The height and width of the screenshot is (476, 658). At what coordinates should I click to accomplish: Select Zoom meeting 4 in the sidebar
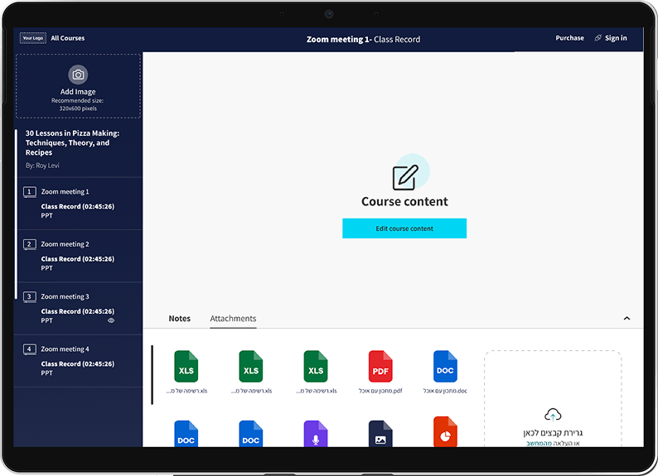click(x=65, y=349)
